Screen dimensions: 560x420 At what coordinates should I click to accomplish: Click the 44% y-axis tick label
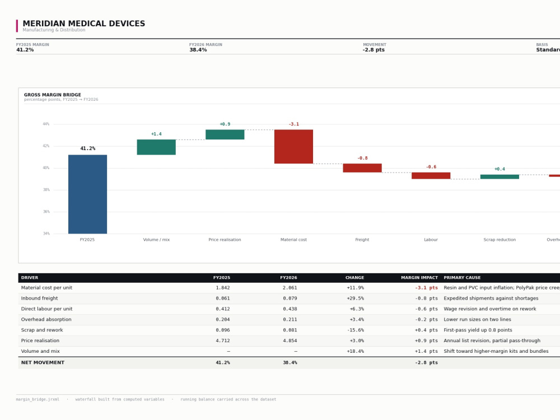pyautogui.click(x=46, y=124)
